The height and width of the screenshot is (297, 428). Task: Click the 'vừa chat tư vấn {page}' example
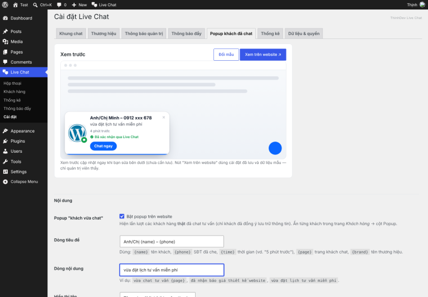pyautogui.click(x=160, y=280)
